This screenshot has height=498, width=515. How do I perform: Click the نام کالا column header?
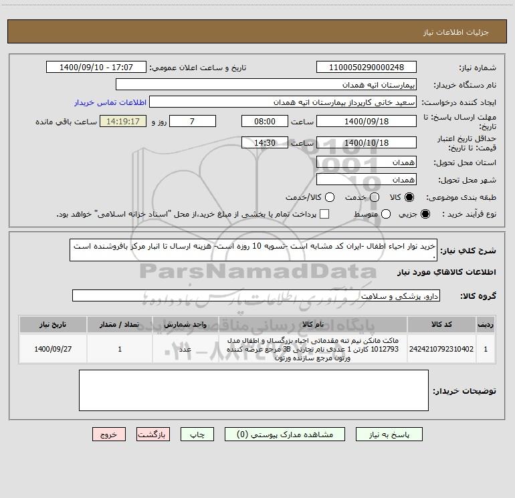(313, 324)
